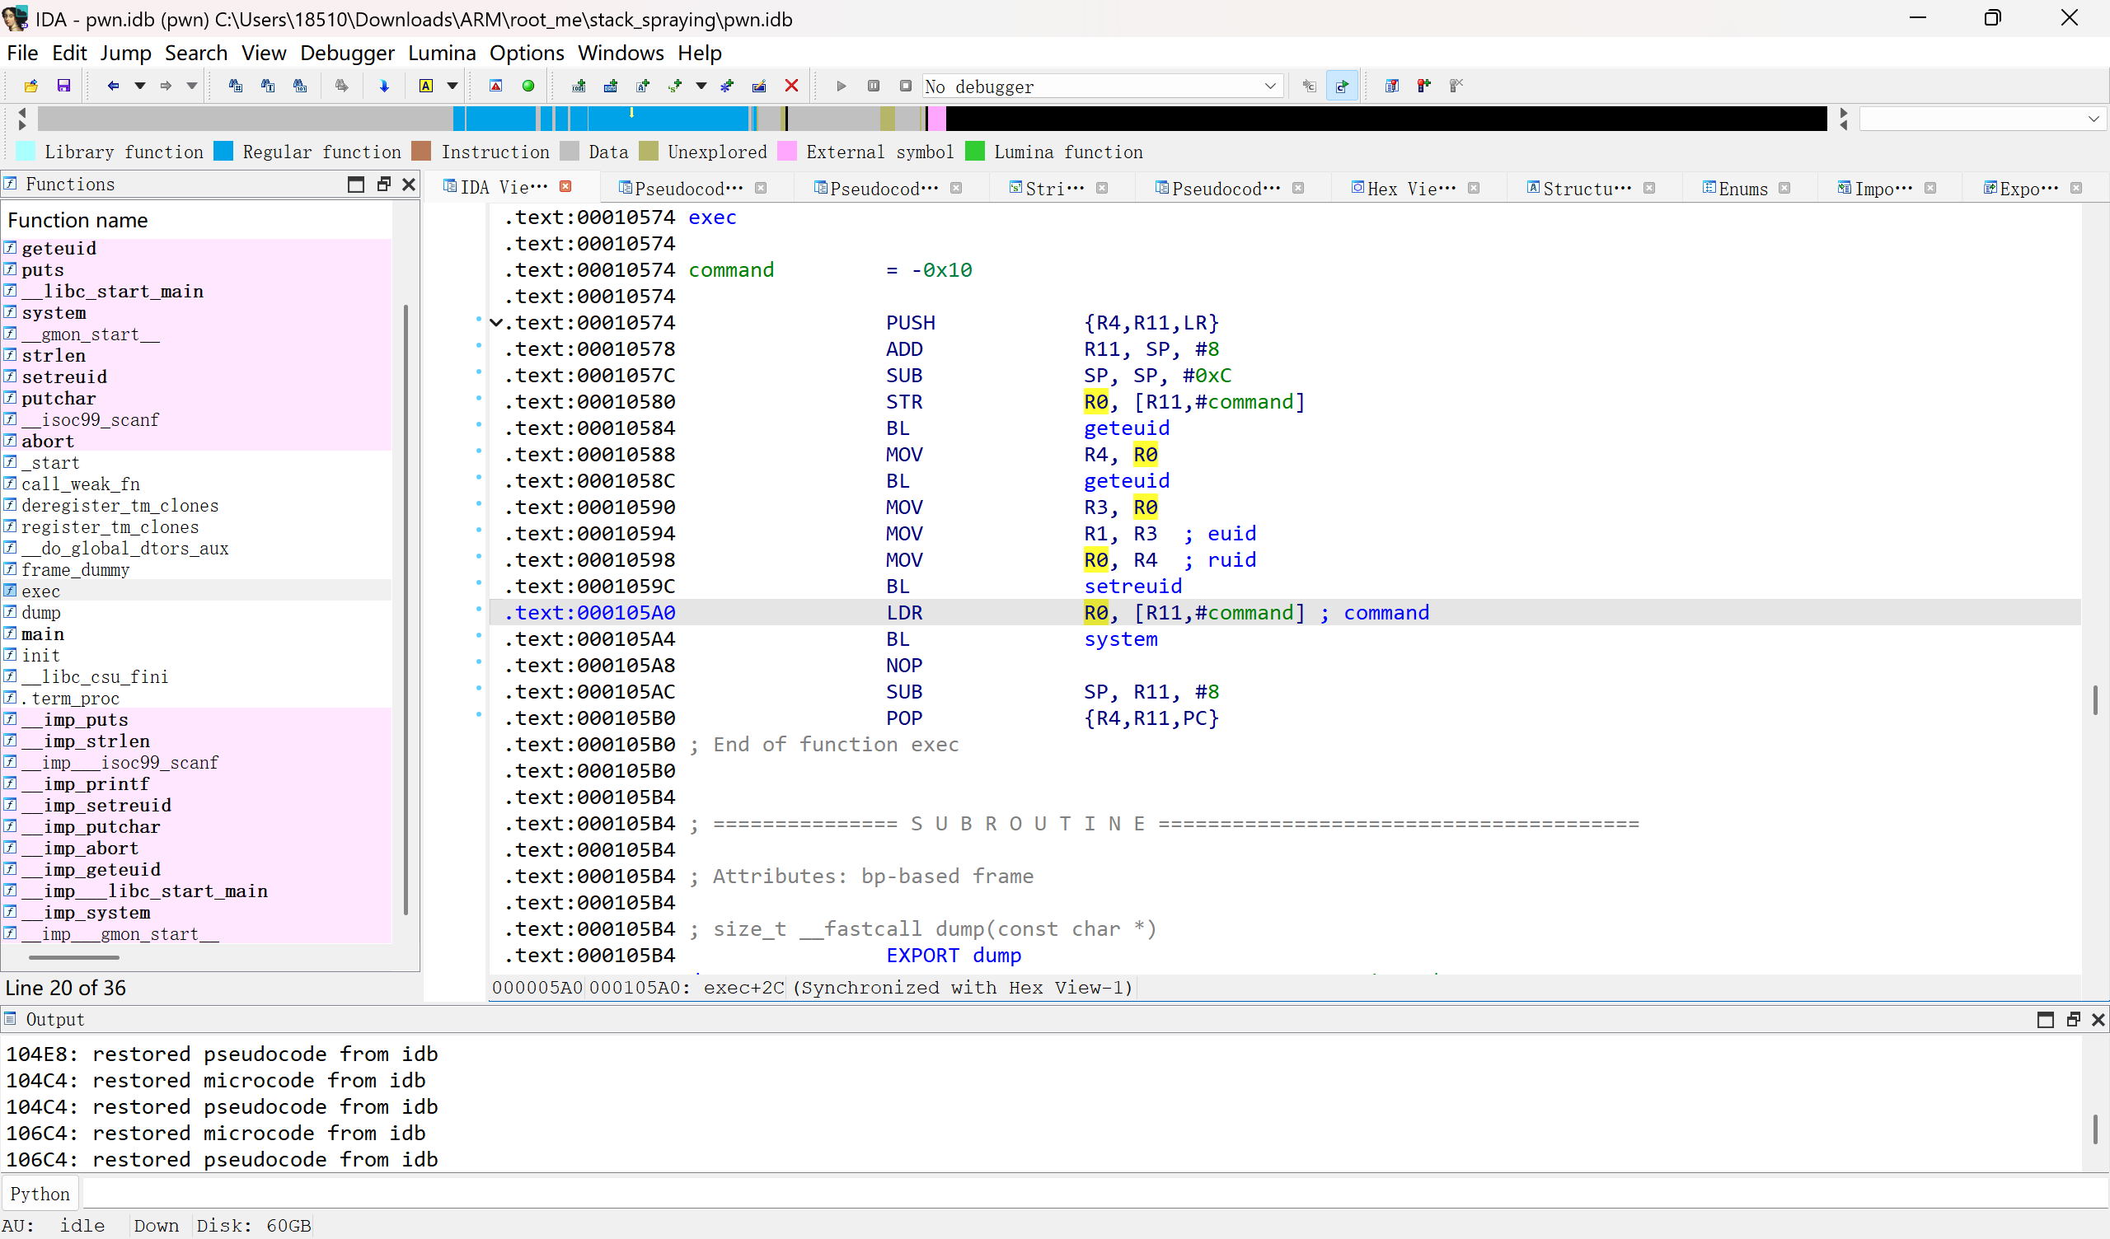Screen dimensions: 2110x1239
Task: Open the Options menu
Action: point(527,53)
